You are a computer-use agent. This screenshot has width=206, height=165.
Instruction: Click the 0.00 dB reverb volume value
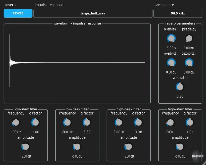[171, 72]
